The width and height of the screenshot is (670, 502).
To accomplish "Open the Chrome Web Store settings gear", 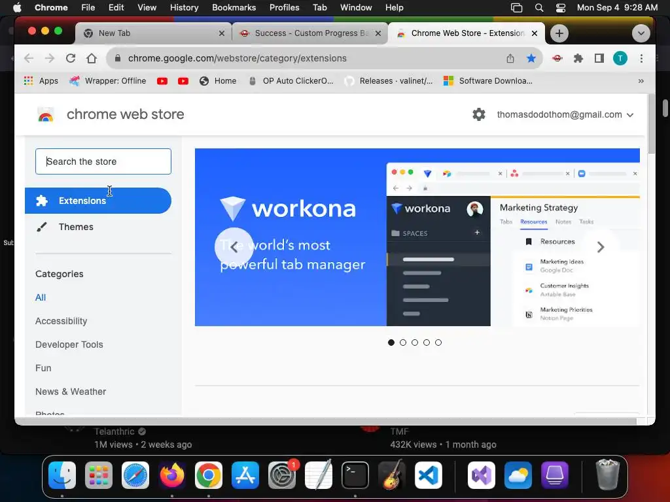I will tap(479, 114).
